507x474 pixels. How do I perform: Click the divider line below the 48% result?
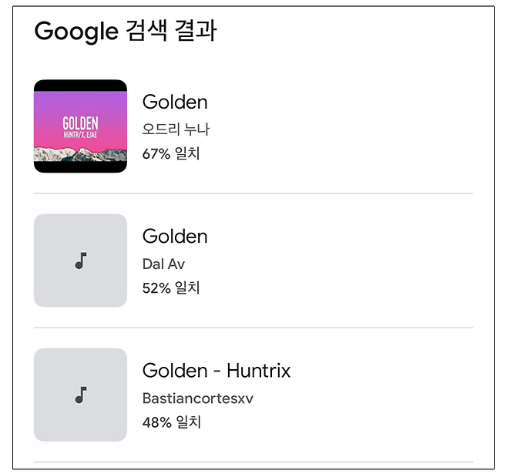tap(253, 462)
